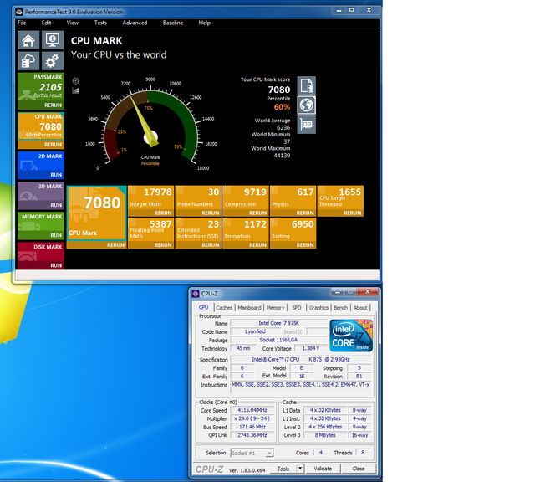Select the hardware card comparison icon
Image resolution: width=535 pixels, height=482 pixels.
click(x=307, y=125)
